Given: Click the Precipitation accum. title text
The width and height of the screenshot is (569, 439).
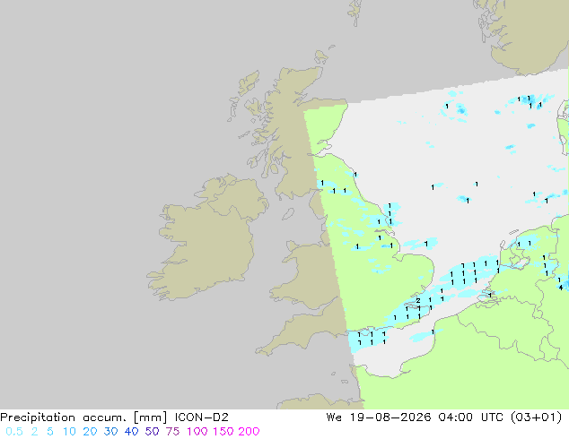Looking at the screenshot, I should [63, 417].
